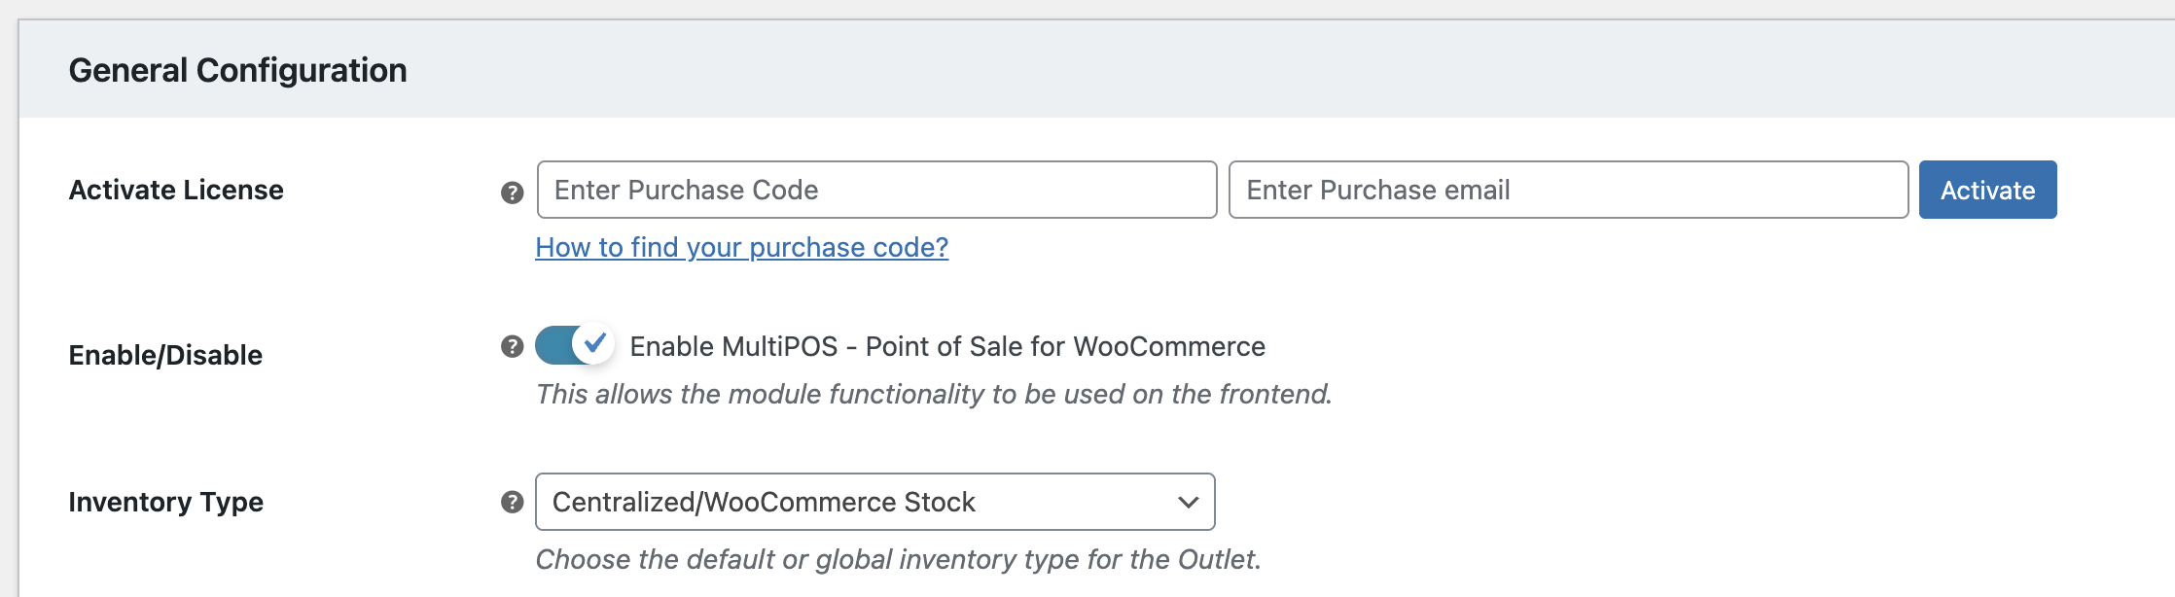Click the help icon beside Inventory Type

512,502
